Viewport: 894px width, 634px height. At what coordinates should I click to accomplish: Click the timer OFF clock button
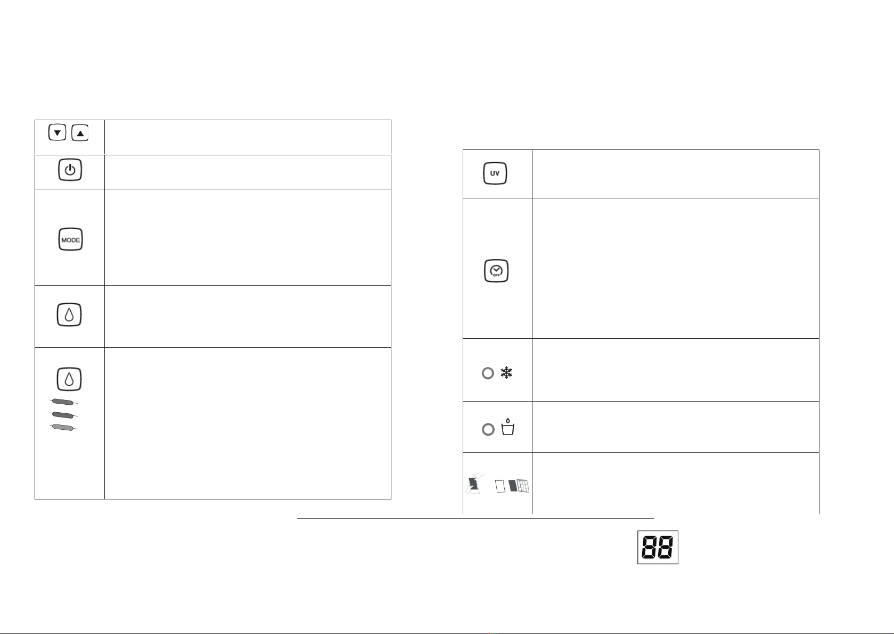pyautogui.click(x=496, y=271)
